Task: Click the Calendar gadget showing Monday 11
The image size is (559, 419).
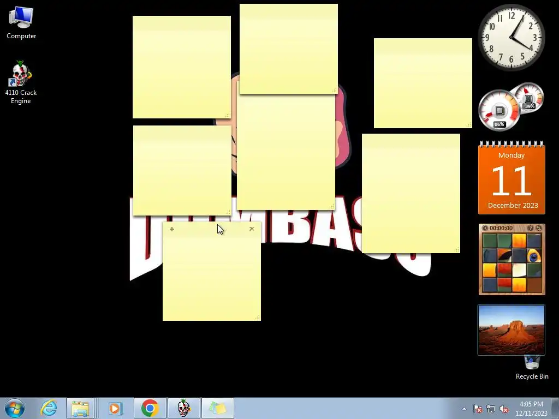Action: (512, 178)
